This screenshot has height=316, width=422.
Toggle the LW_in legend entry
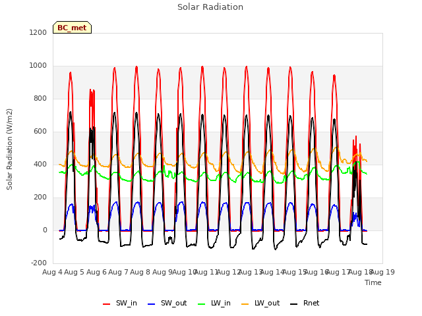click(x=214, y=303)
